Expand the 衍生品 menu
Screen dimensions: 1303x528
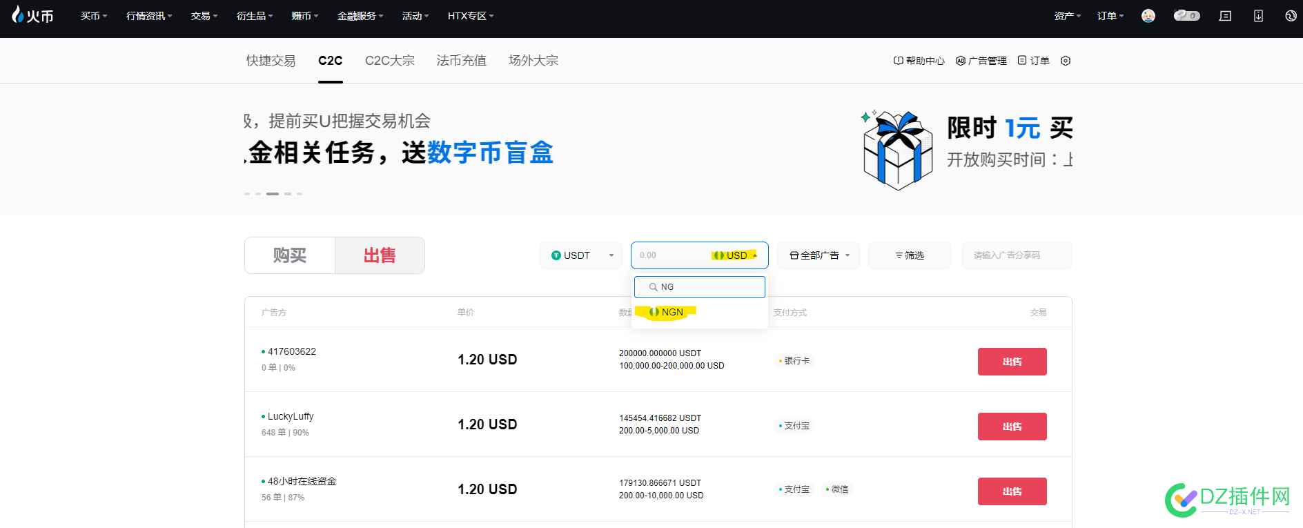(255, 16)
